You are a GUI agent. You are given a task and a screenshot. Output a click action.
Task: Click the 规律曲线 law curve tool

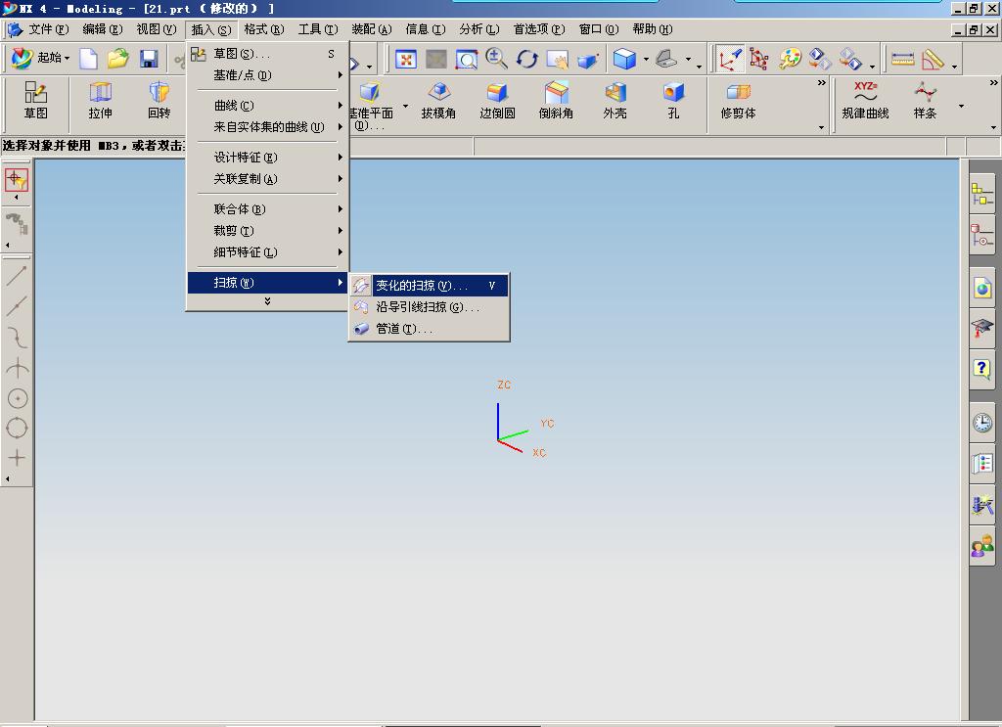tap(865, 100)
